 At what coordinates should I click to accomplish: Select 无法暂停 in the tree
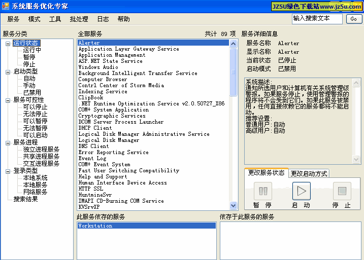36,128
